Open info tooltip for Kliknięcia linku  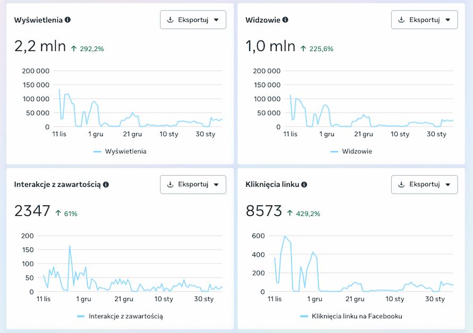(x=304, y=185)
